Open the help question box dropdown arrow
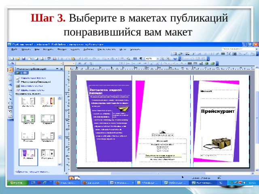 [x=257, y=49]
